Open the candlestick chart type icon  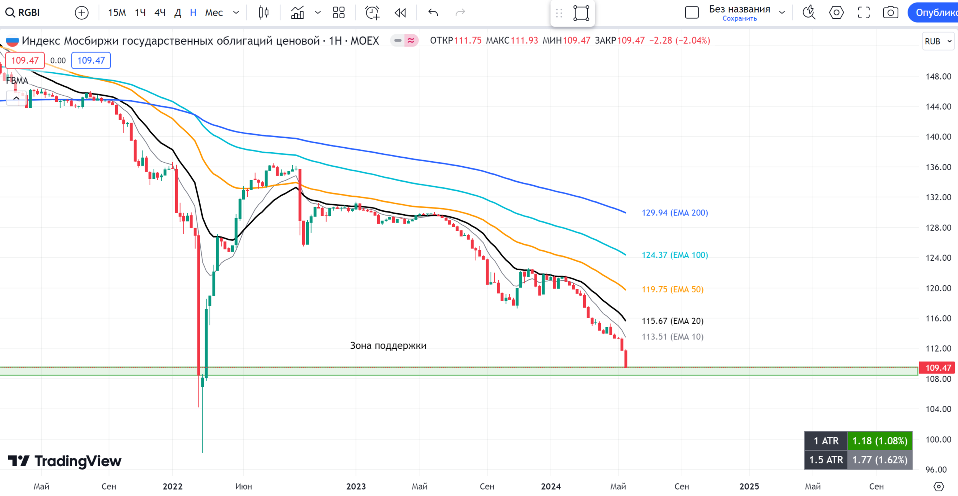click(x=263, y=13)
